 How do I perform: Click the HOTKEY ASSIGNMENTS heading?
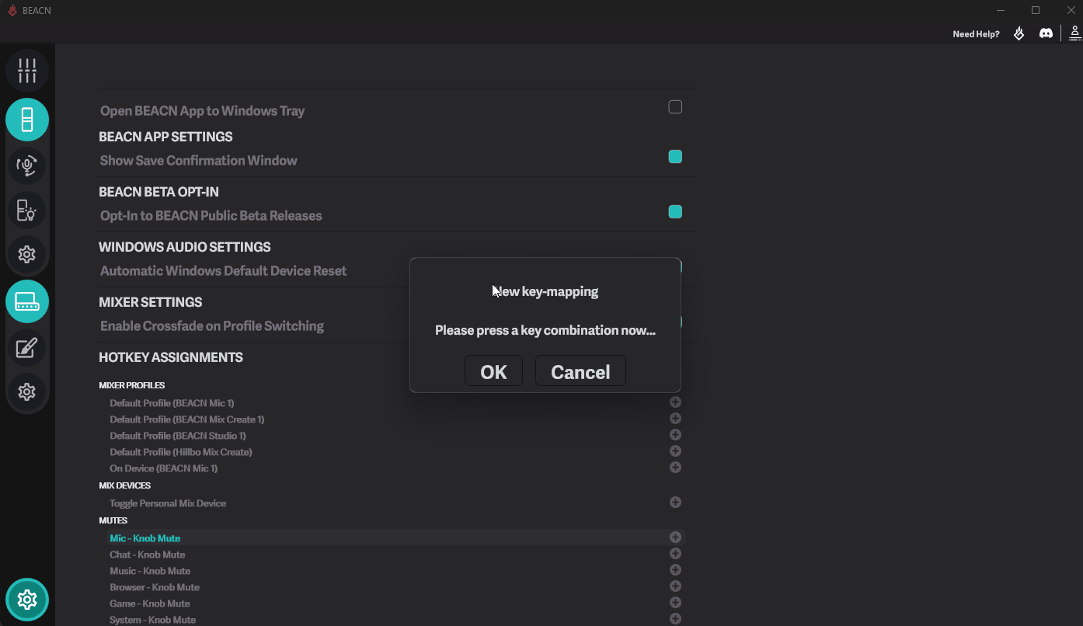[171, 357]
